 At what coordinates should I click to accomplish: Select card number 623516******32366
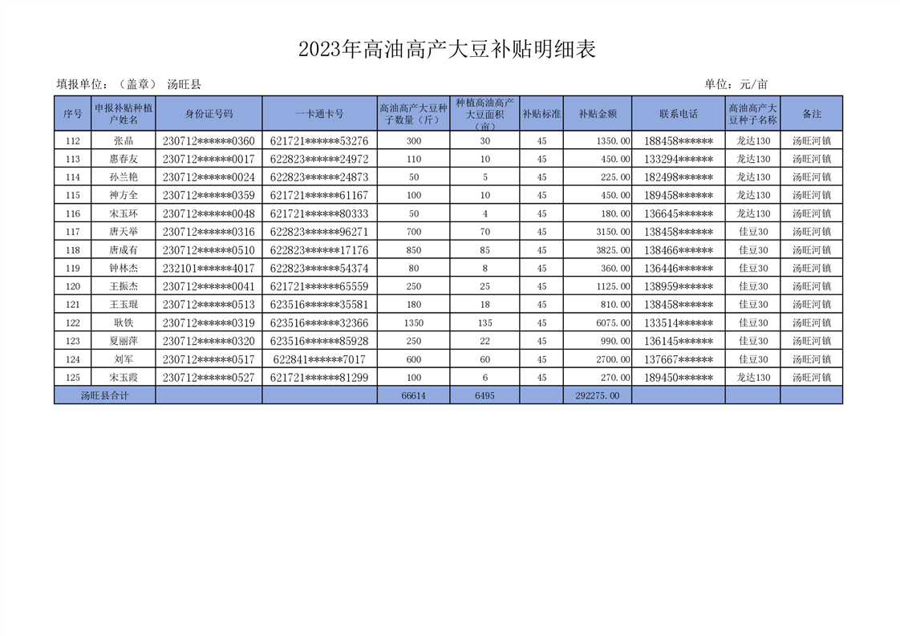[320, 323]
